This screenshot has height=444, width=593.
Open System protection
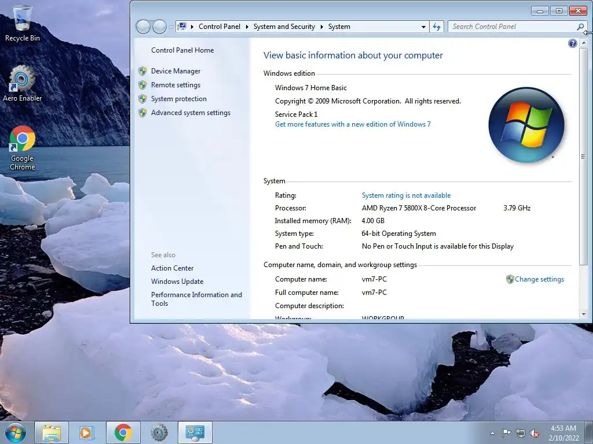(x=178, y=99)
